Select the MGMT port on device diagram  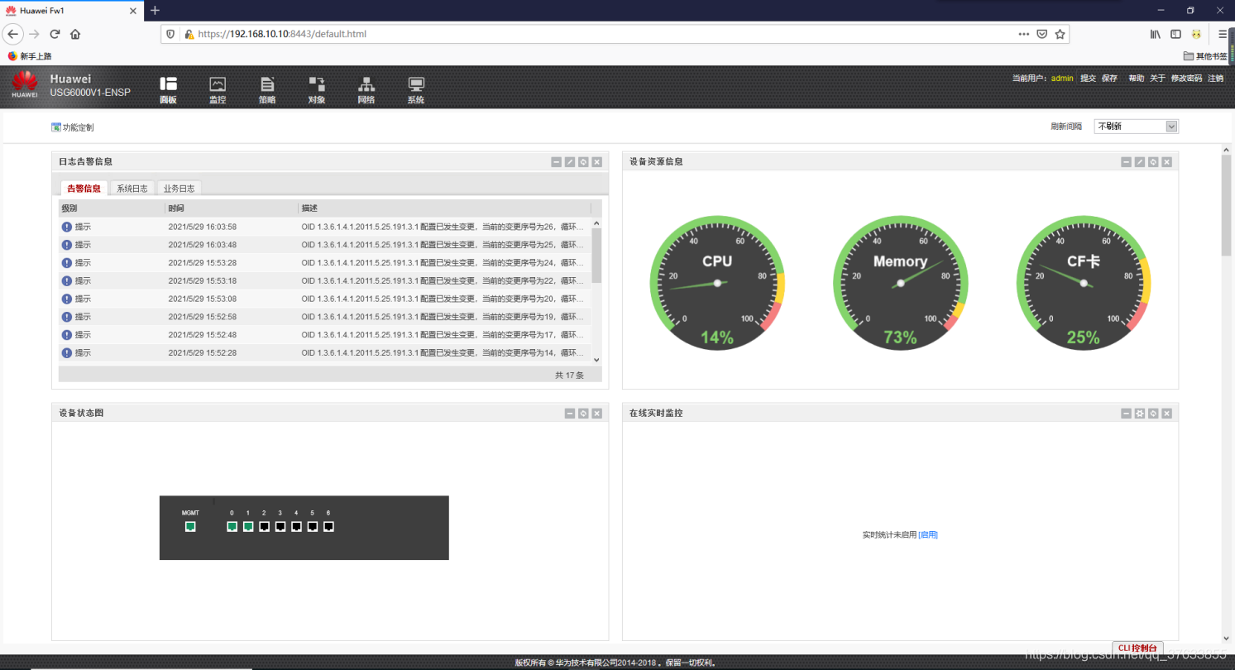coord(190,527)
